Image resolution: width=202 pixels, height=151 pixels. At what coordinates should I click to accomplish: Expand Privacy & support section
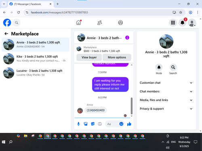coord(166,109)
